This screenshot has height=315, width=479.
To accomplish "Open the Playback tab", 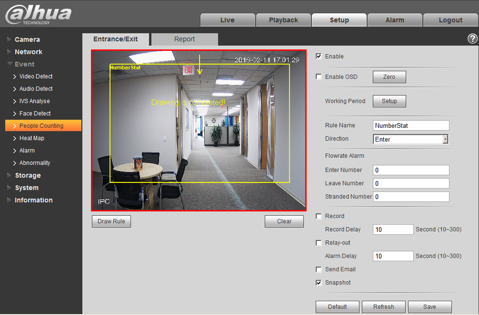I will coord(283,20).
